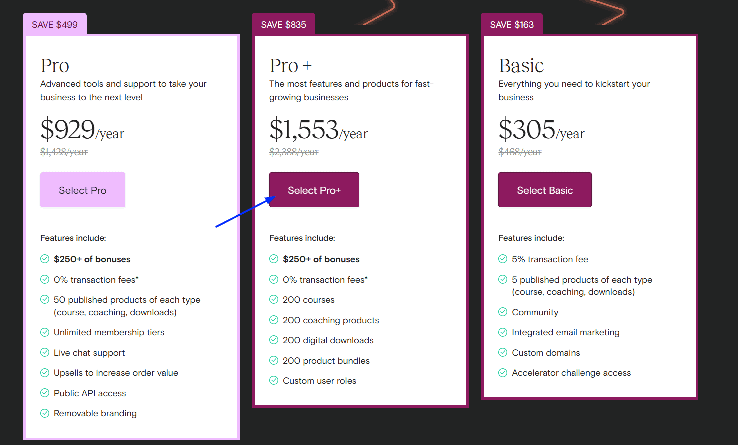Screen dimensions: 738x445
Task: Click the checkmark next to "0% transaction fees" under Pro+
Action: click(x=274, y=279)
